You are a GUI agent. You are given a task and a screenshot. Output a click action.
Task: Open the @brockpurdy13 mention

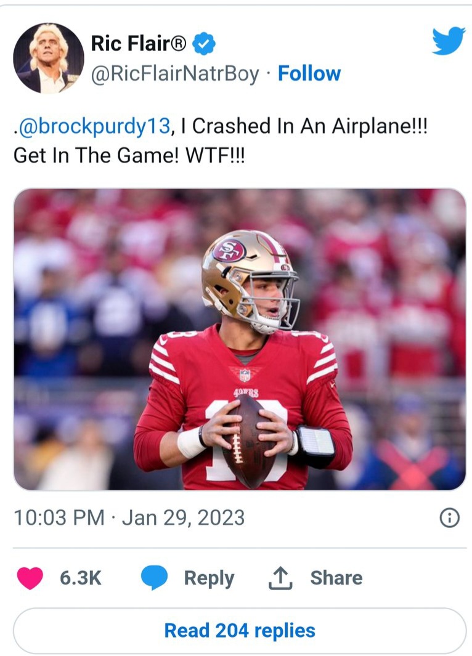coord(94,126)
